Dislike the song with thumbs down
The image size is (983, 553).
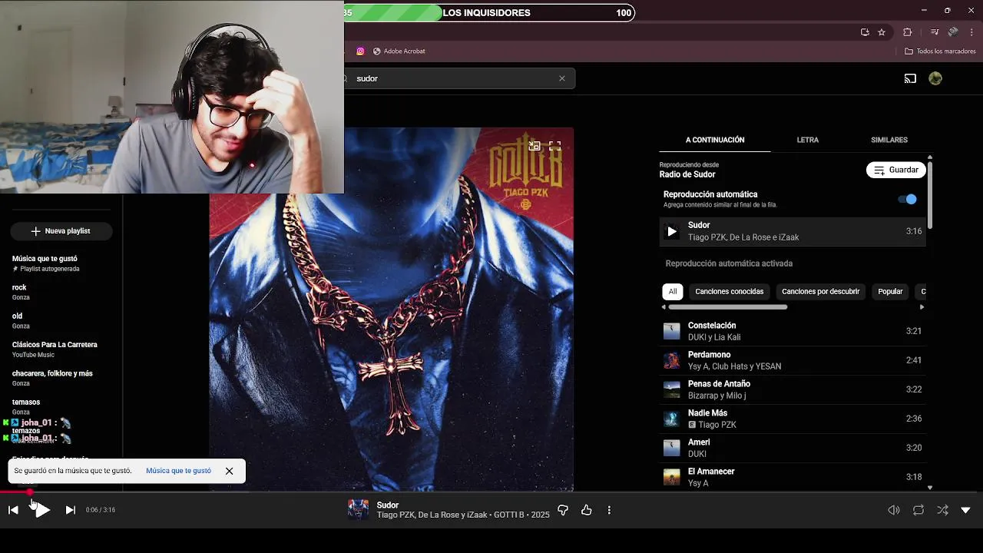click(563, 510)
